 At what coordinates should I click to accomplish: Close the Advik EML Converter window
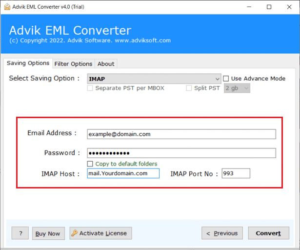289,7
